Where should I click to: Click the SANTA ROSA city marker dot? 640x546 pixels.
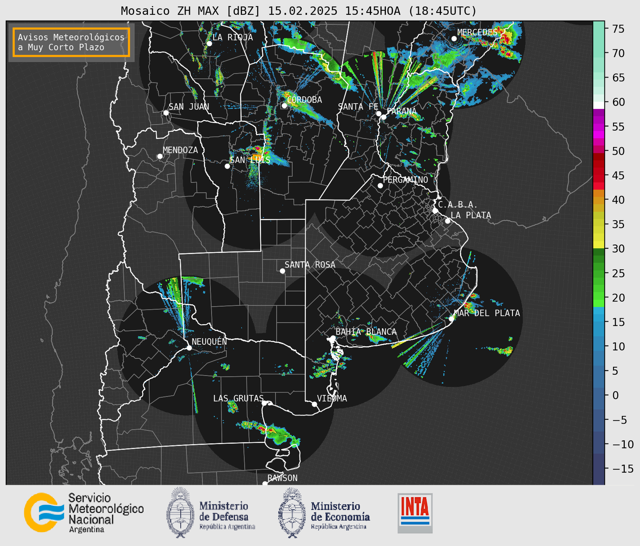pos(282,271)
